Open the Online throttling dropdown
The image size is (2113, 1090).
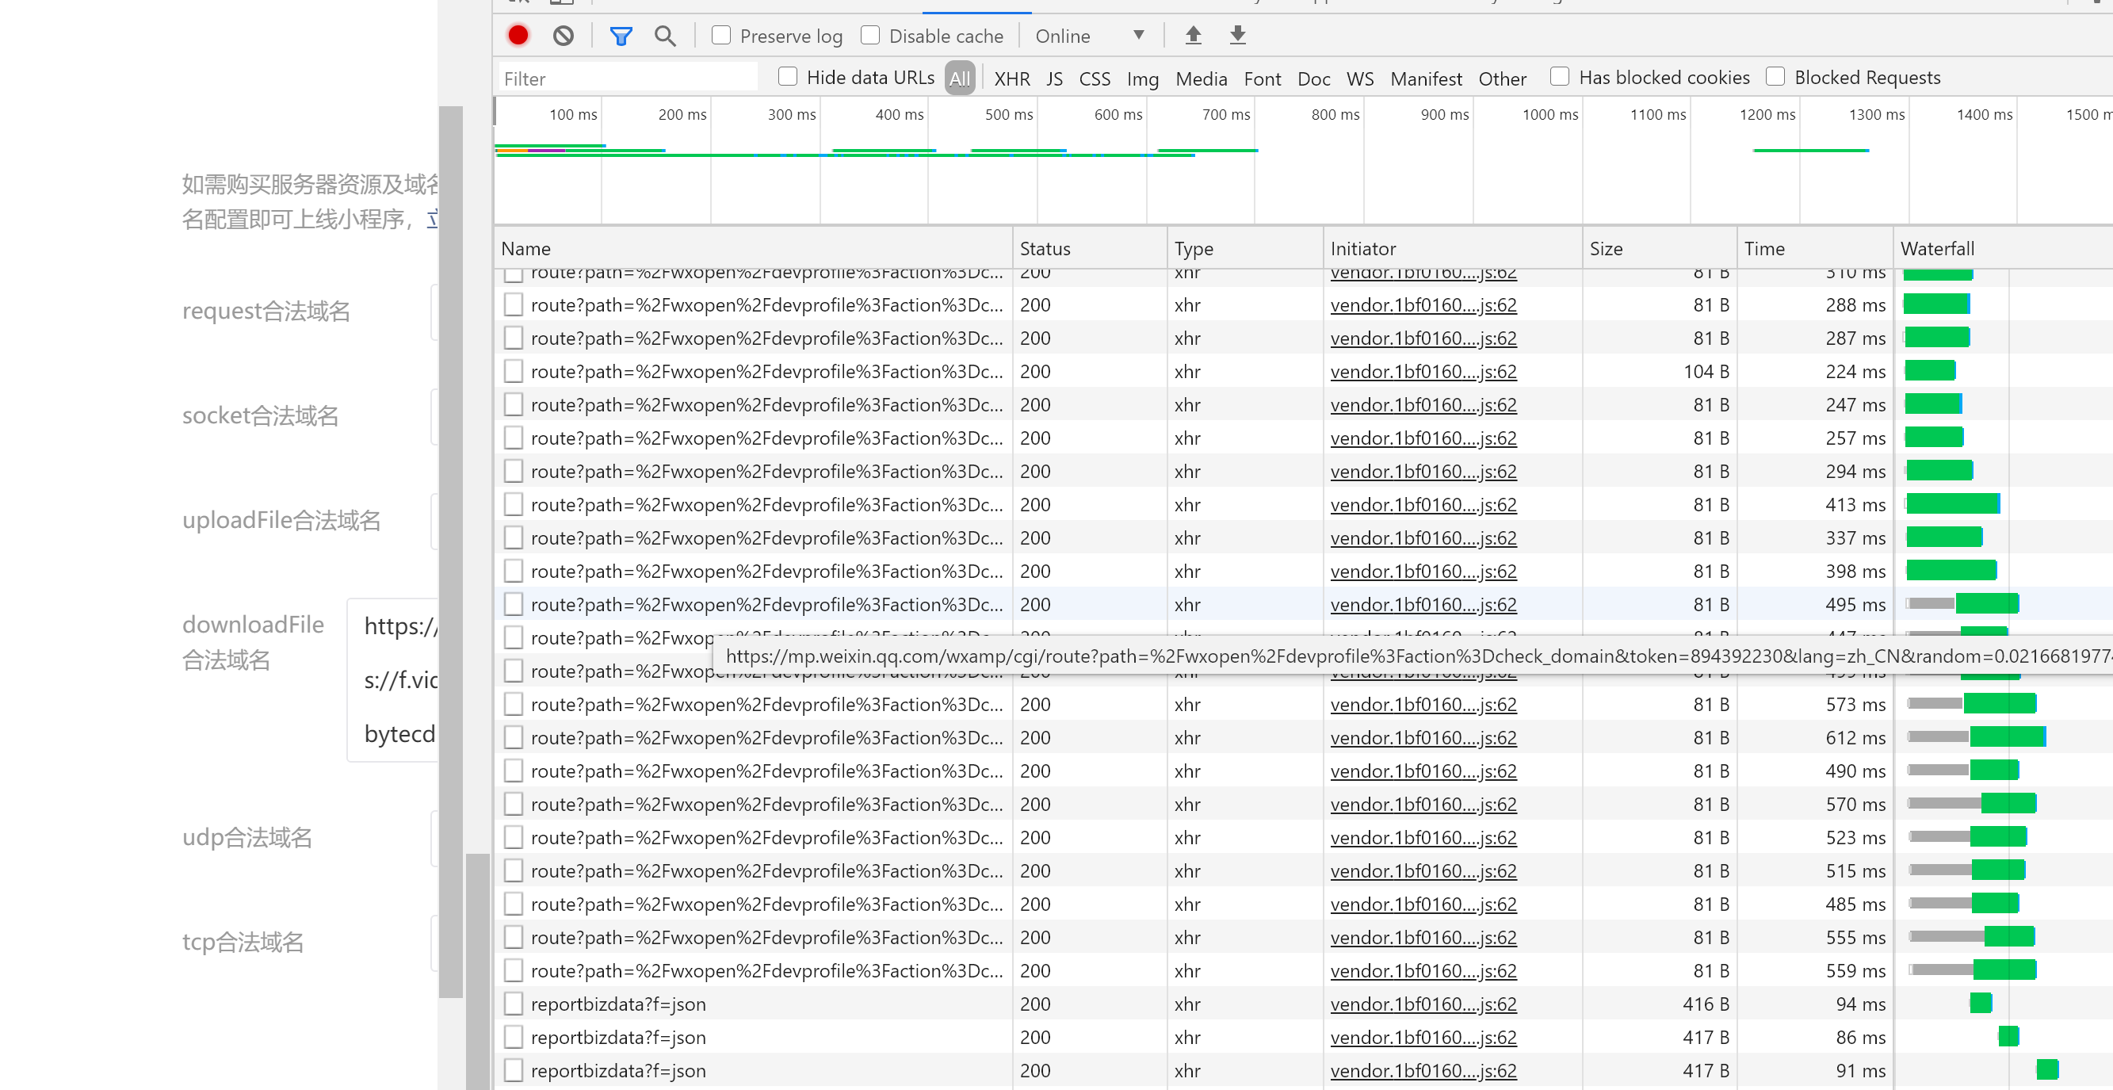tap(1090, 35)
